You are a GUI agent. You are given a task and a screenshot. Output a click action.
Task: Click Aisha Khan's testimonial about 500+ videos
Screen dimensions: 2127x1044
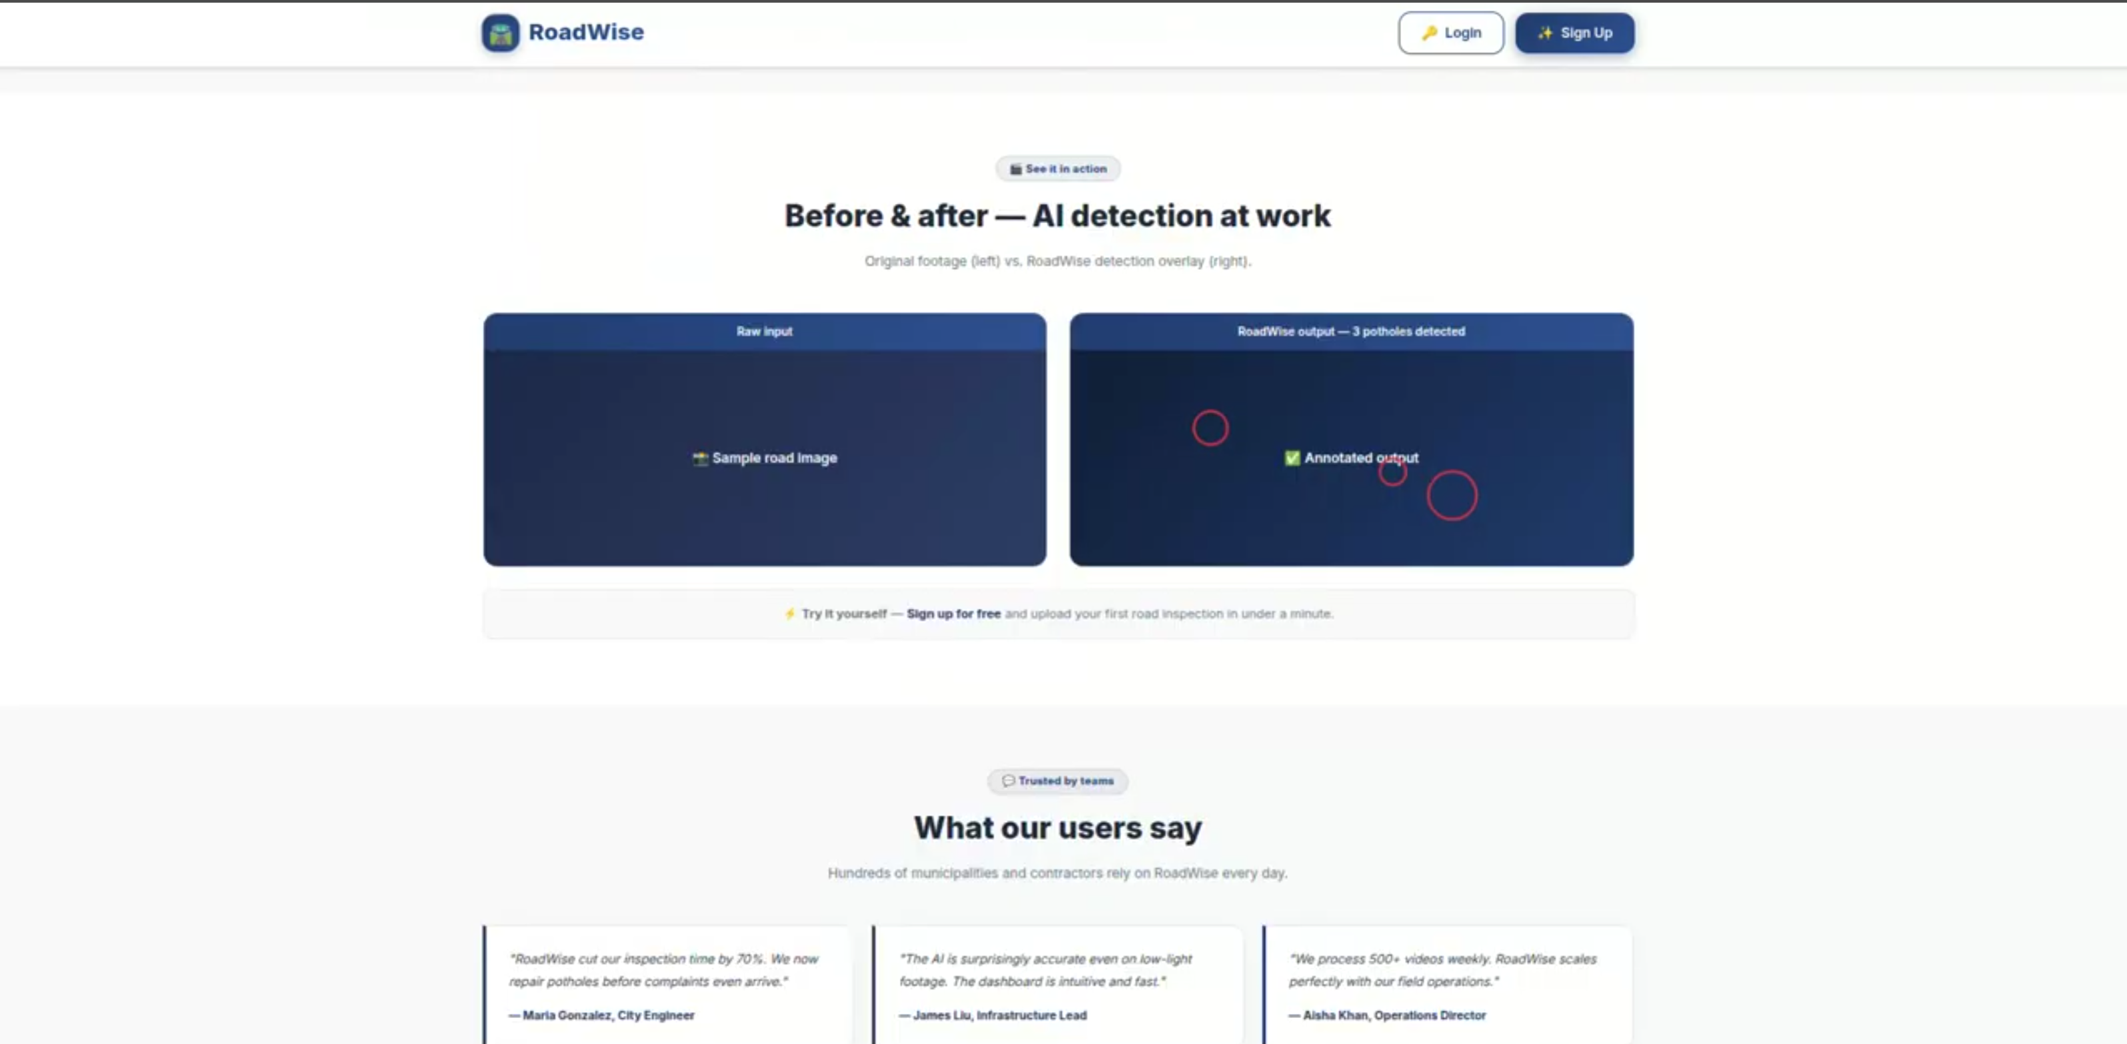(x=1442, y=970)
